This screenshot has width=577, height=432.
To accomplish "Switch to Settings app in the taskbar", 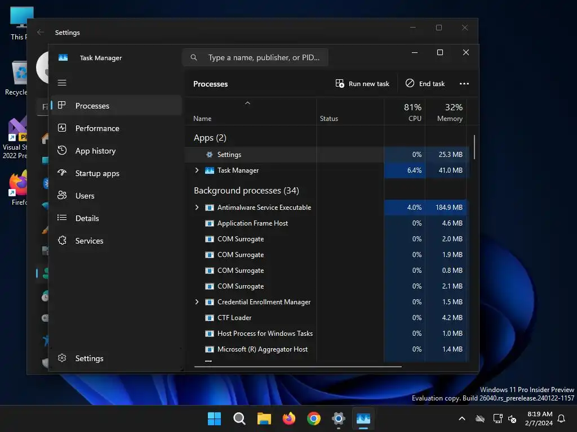I will click(x=338, y=418).
